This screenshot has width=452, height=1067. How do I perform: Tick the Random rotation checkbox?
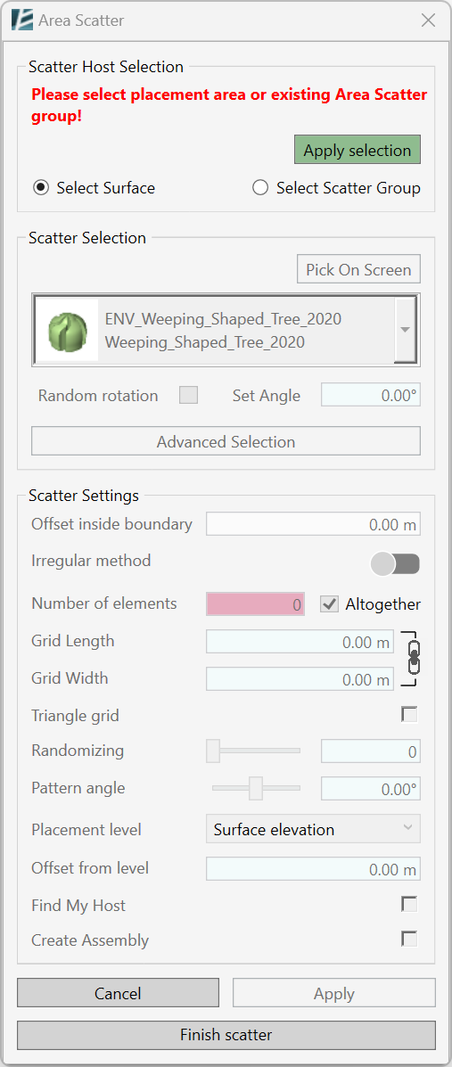189,396
